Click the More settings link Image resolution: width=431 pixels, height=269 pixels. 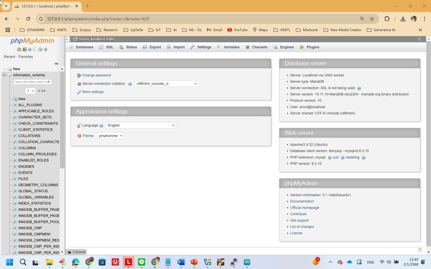point(93,92)
